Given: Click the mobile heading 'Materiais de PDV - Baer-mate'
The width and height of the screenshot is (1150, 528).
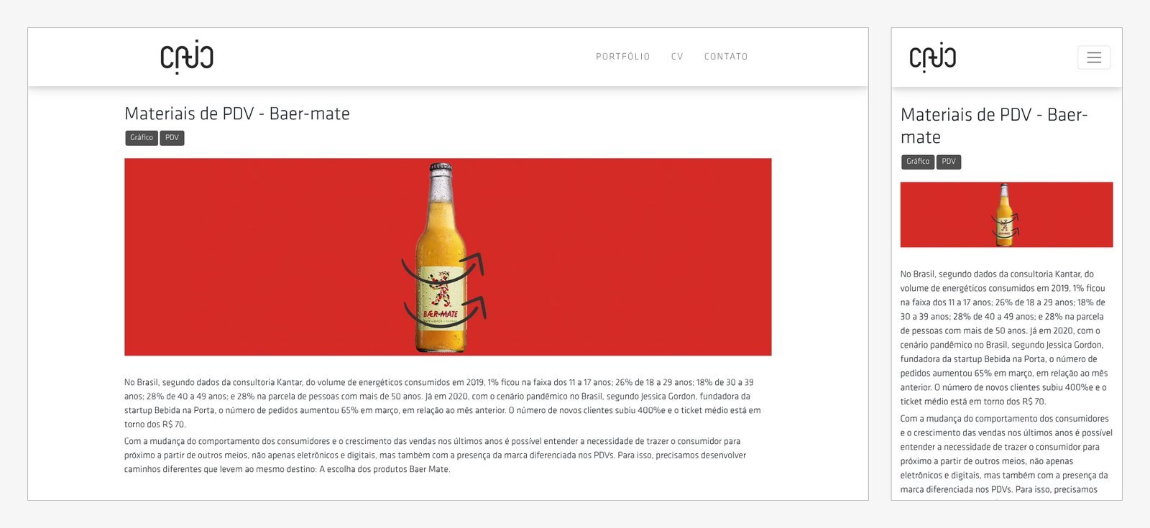Looking at the screenshot, I should (994, 126).
